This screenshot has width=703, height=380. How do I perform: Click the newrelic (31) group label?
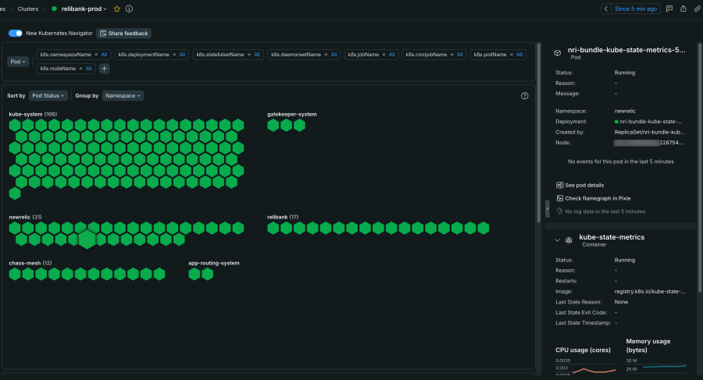pos(25,217)
